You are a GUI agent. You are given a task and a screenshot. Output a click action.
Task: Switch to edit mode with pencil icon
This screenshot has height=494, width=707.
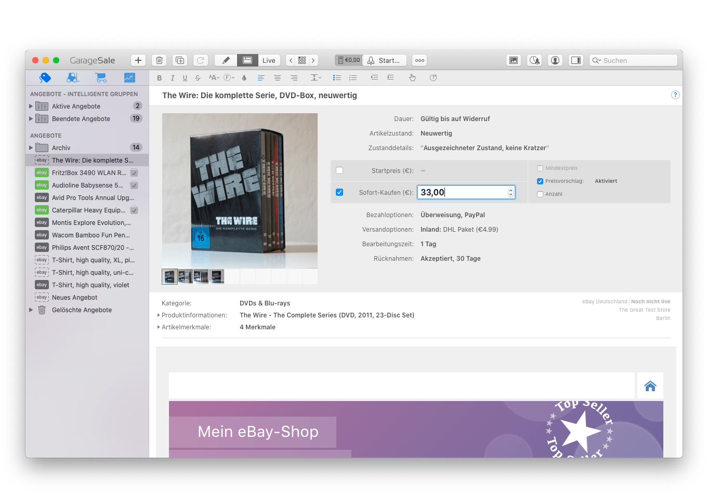(226, 60)
